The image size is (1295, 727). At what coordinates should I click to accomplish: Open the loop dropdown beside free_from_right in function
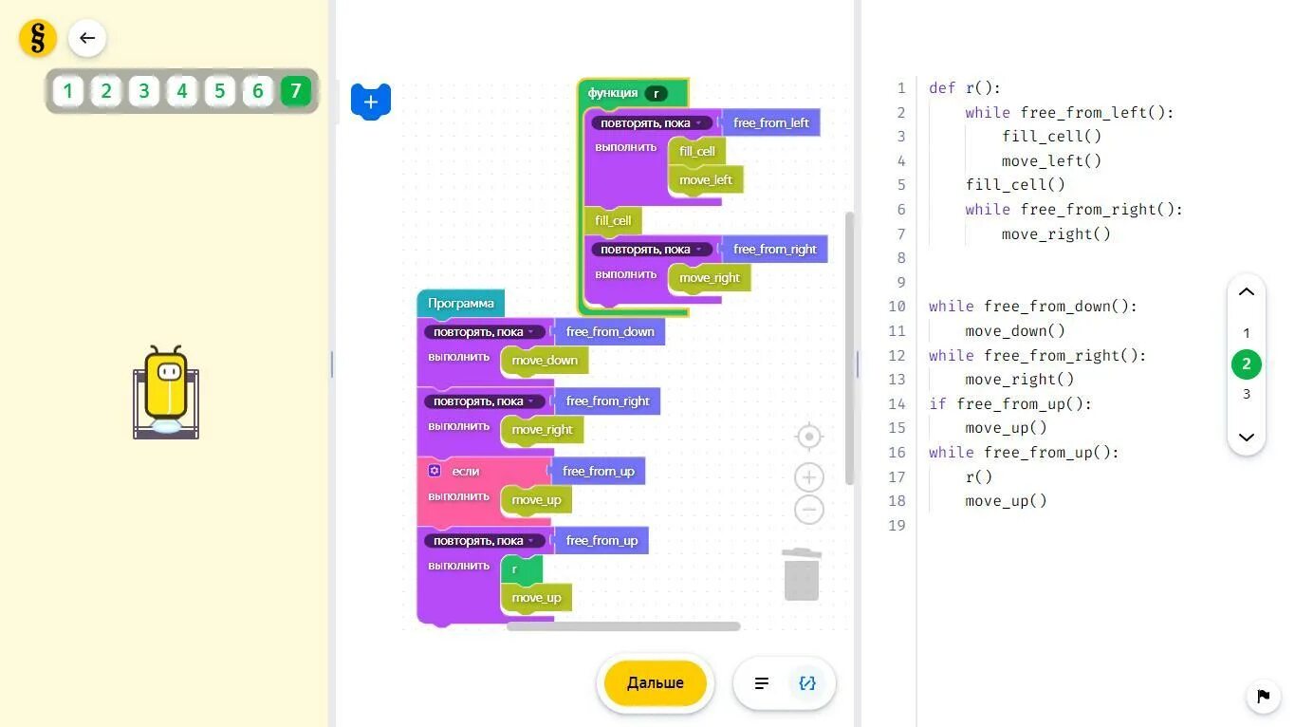click(652, 250)
